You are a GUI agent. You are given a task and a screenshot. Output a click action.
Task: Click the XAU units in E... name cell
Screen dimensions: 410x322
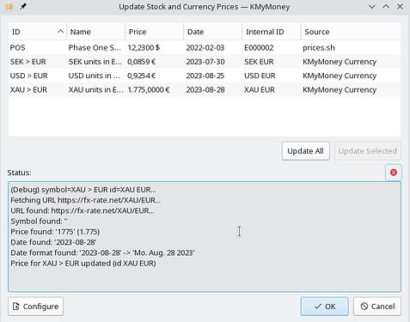96,89
